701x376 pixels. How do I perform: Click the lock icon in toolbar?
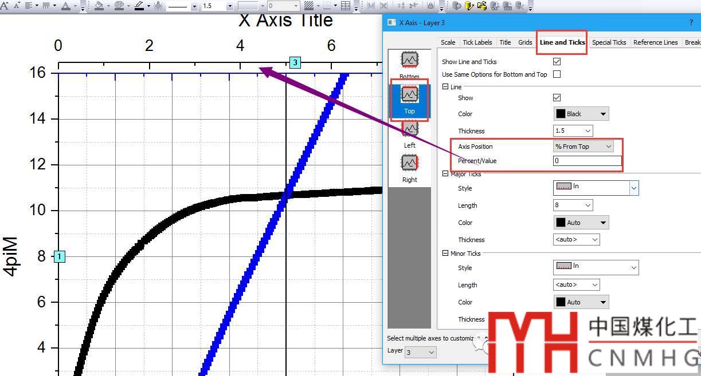click(x=430, y=6)
